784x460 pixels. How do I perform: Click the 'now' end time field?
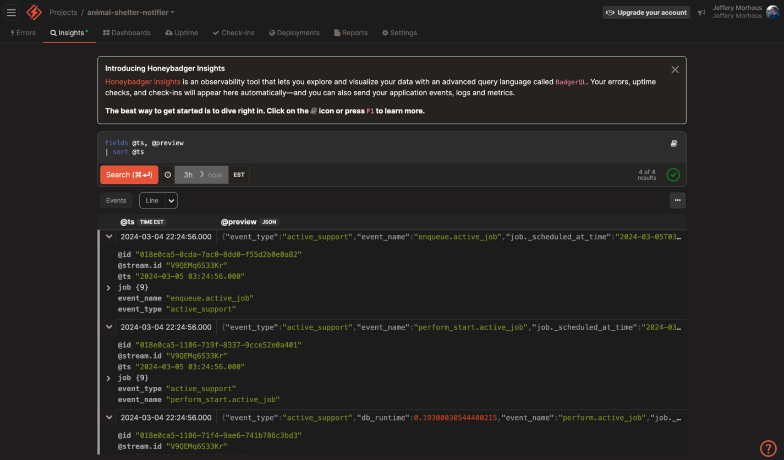[x=215, y=175]
